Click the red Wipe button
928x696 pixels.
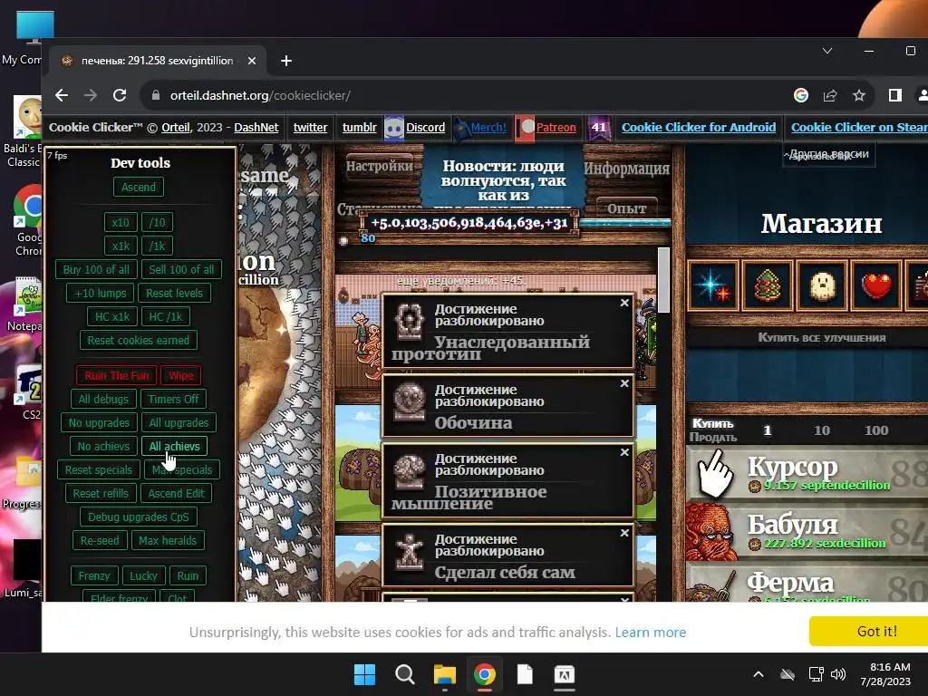181,375
